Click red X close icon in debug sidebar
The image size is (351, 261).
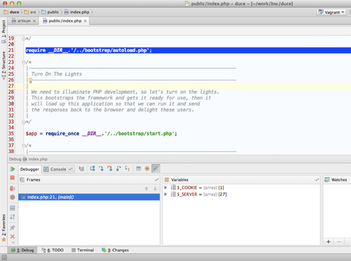coord(12,236)
